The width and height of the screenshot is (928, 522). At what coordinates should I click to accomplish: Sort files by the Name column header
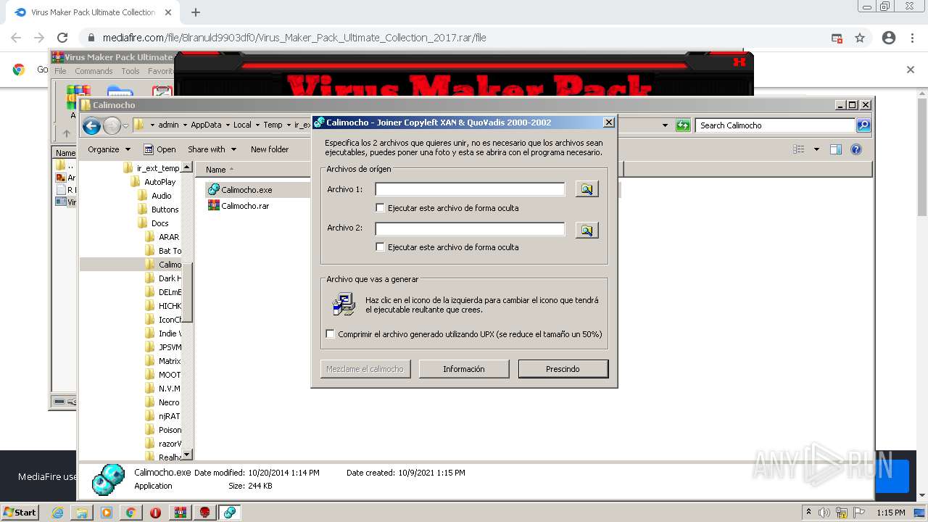216,170
